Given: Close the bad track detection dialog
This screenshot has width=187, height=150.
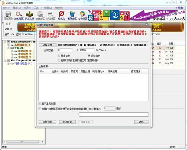Looking at the screenshot, I should (147, 24).
